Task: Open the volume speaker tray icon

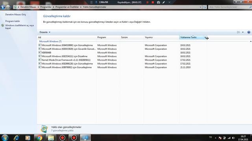Action: click(x=233, y=138)
